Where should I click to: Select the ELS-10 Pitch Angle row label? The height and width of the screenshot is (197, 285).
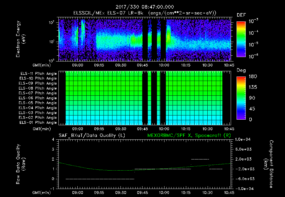38,78
